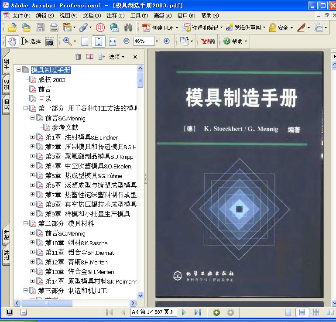Open 第5章 热成型模具 bookmark

click(83, 176)
